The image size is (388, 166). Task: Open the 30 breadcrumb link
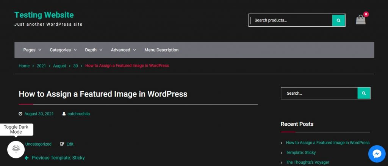pyautogui.click(x=75, y=66)
